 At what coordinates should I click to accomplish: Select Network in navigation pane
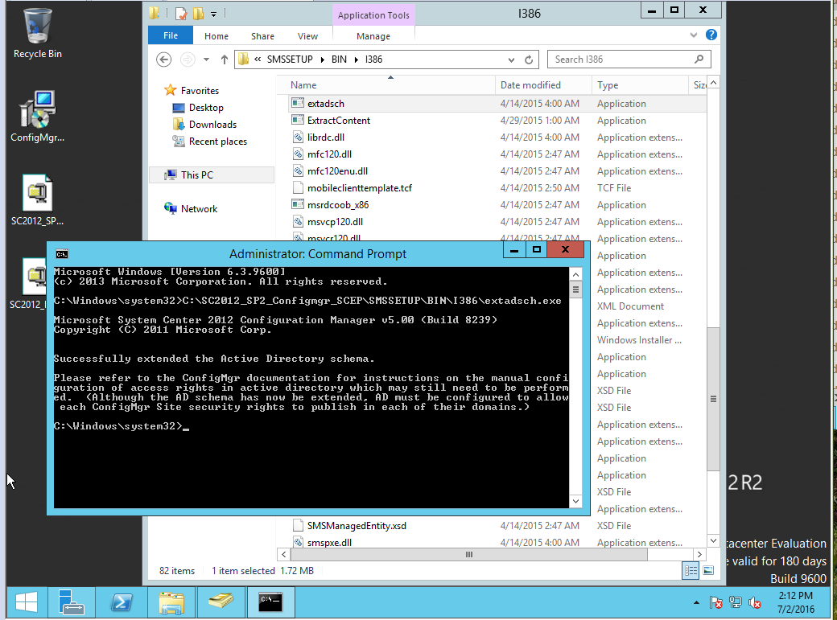coord(199,208)
